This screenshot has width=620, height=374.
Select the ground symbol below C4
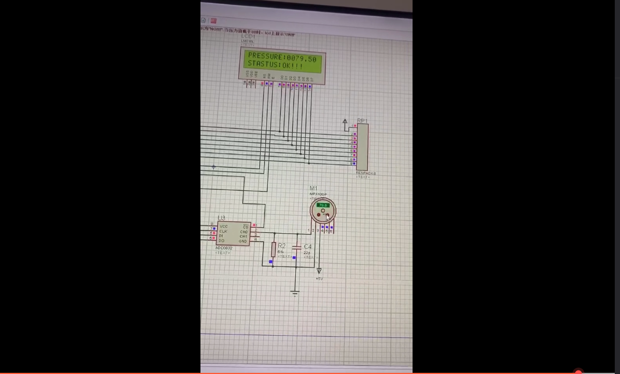tap(295, 293)
